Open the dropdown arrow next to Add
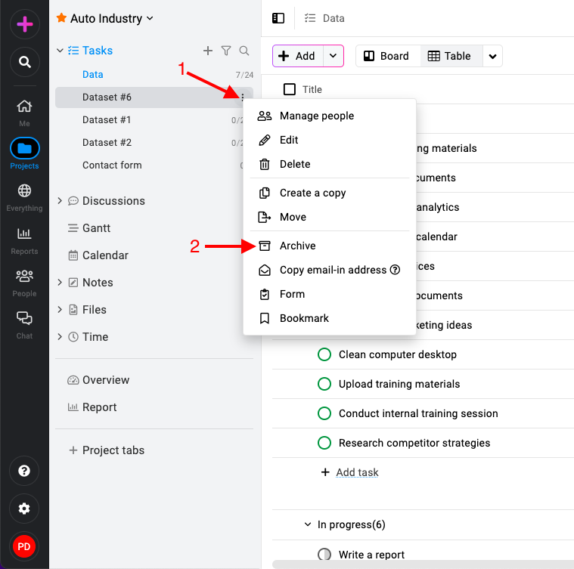Viewport: 574px width, 569px height. coord(333,56)
